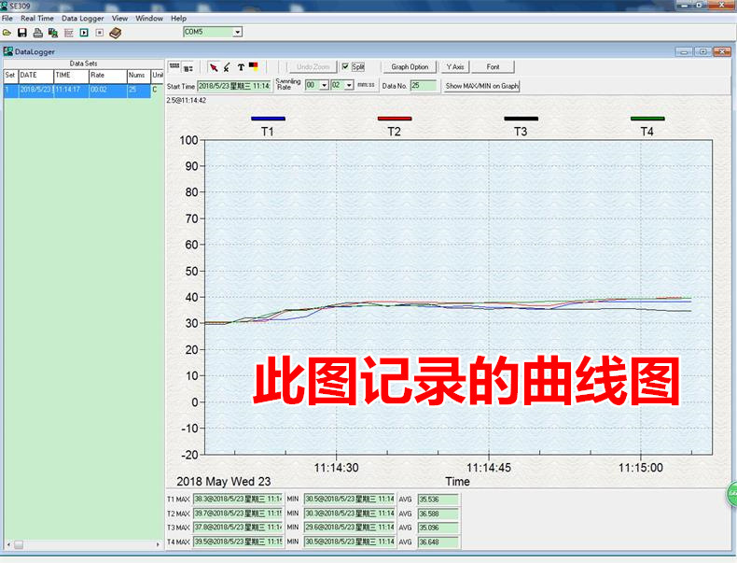Click the first graph layout icon
Viewport: 737px width, 563px height.
tap(174, 67)
